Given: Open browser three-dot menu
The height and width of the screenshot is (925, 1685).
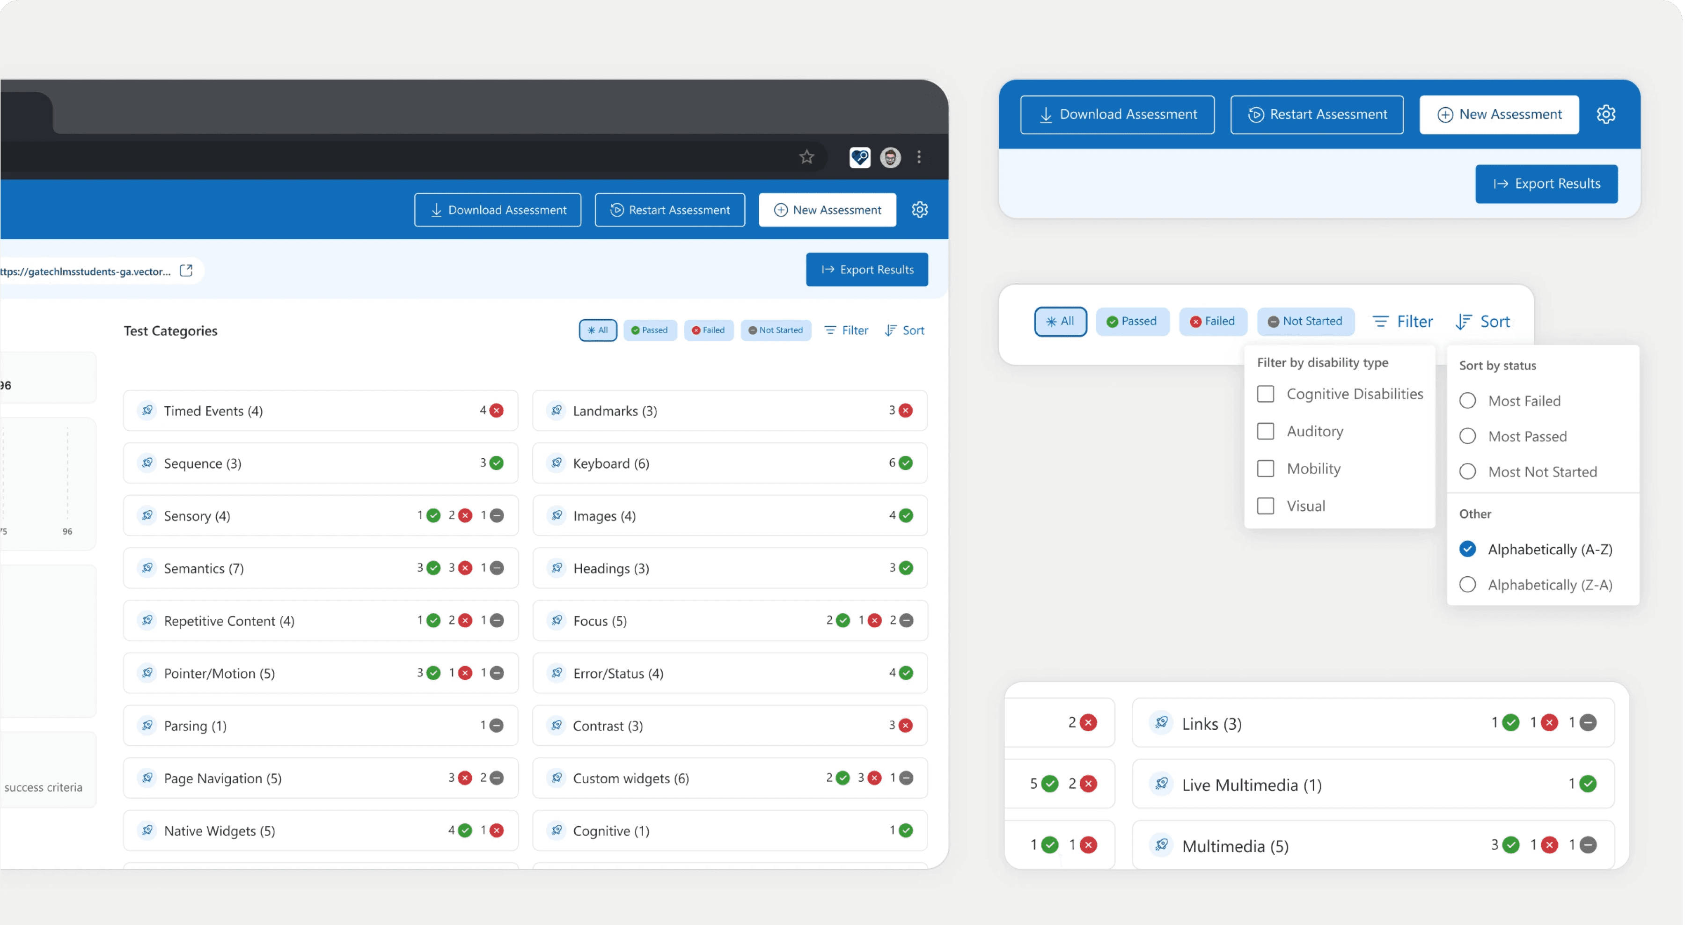Looking at the screenshot, I should point(919,157).
